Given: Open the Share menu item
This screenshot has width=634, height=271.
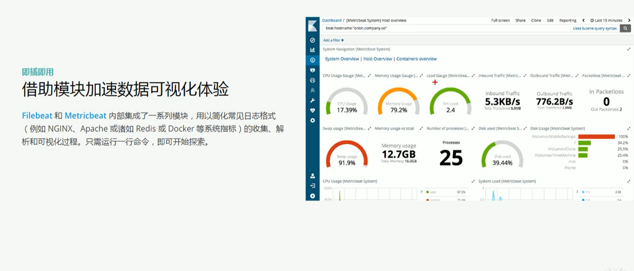Looking at the screenshot, I should pyautogui.click(x=520, y=20).
